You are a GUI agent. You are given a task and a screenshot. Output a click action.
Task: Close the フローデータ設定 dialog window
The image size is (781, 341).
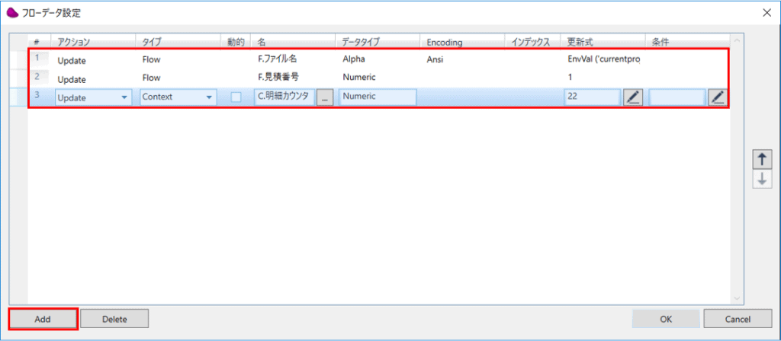pyautogui.click(x=765, y=13)
